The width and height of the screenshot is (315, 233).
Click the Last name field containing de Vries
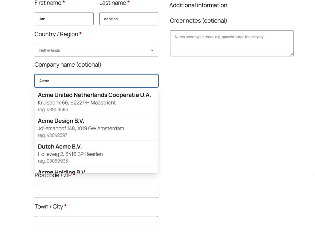tap(129, 19)
